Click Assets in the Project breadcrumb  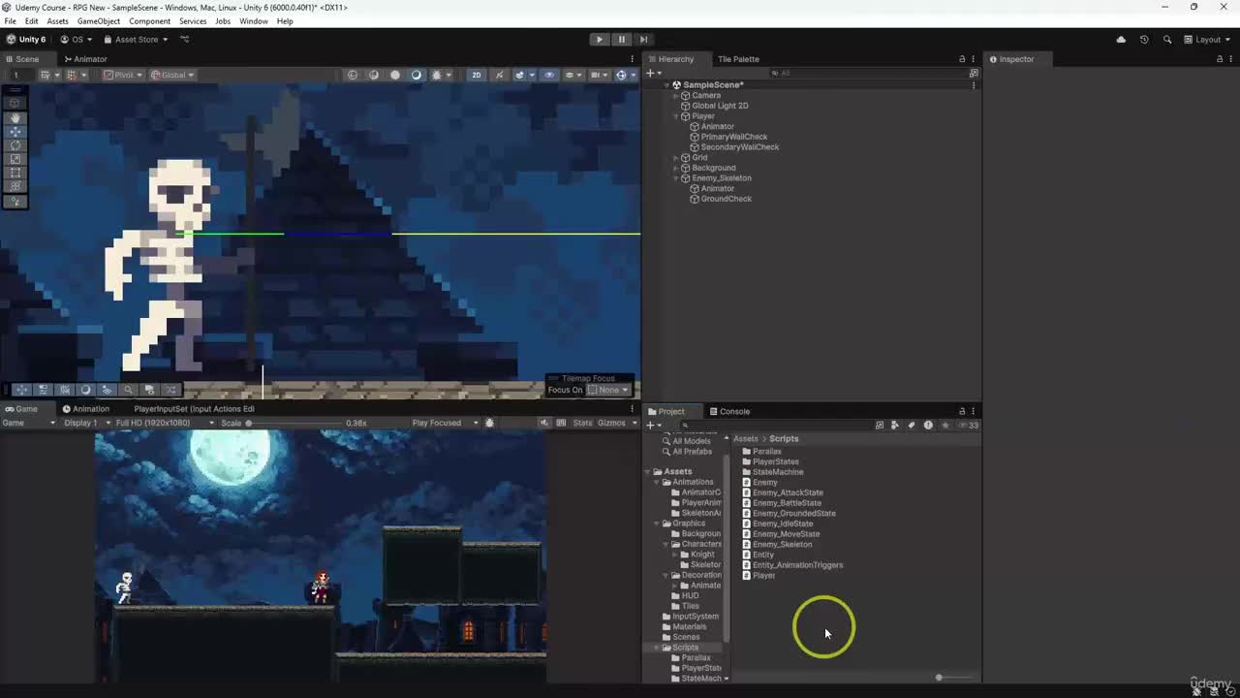pos(745,439)
